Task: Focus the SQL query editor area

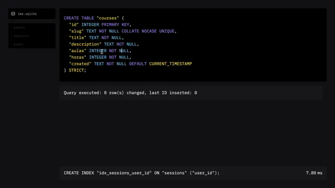Action: point(193,45)
